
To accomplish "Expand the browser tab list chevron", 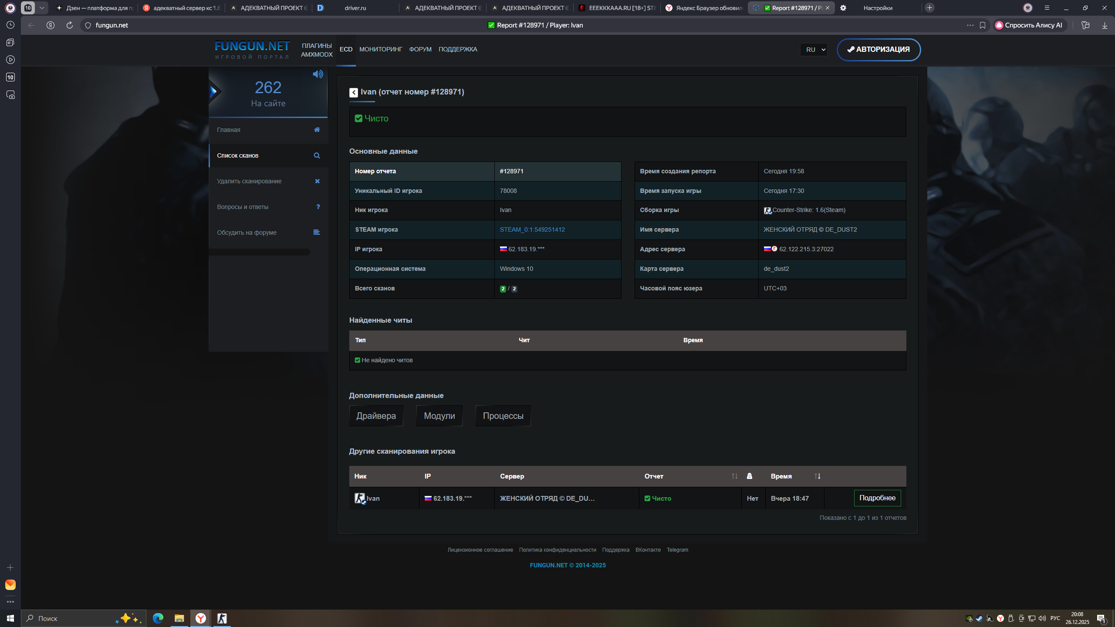I will [x=42, y=8].
